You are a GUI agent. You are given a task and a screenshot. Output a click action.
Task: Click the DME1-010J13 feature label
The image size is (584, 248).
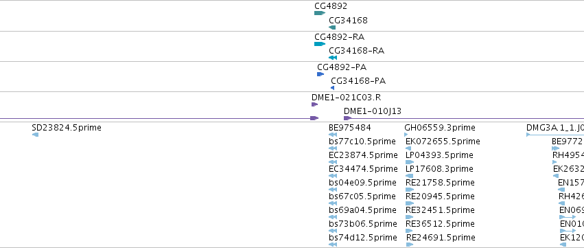coord(373,111)
